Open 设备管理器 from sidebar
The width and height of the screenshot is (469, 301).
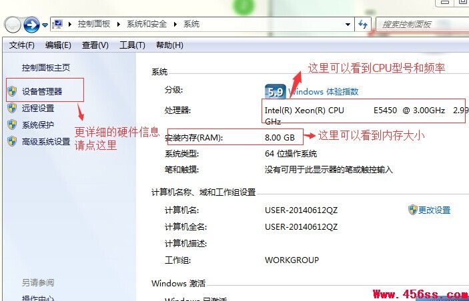[42, 91]
